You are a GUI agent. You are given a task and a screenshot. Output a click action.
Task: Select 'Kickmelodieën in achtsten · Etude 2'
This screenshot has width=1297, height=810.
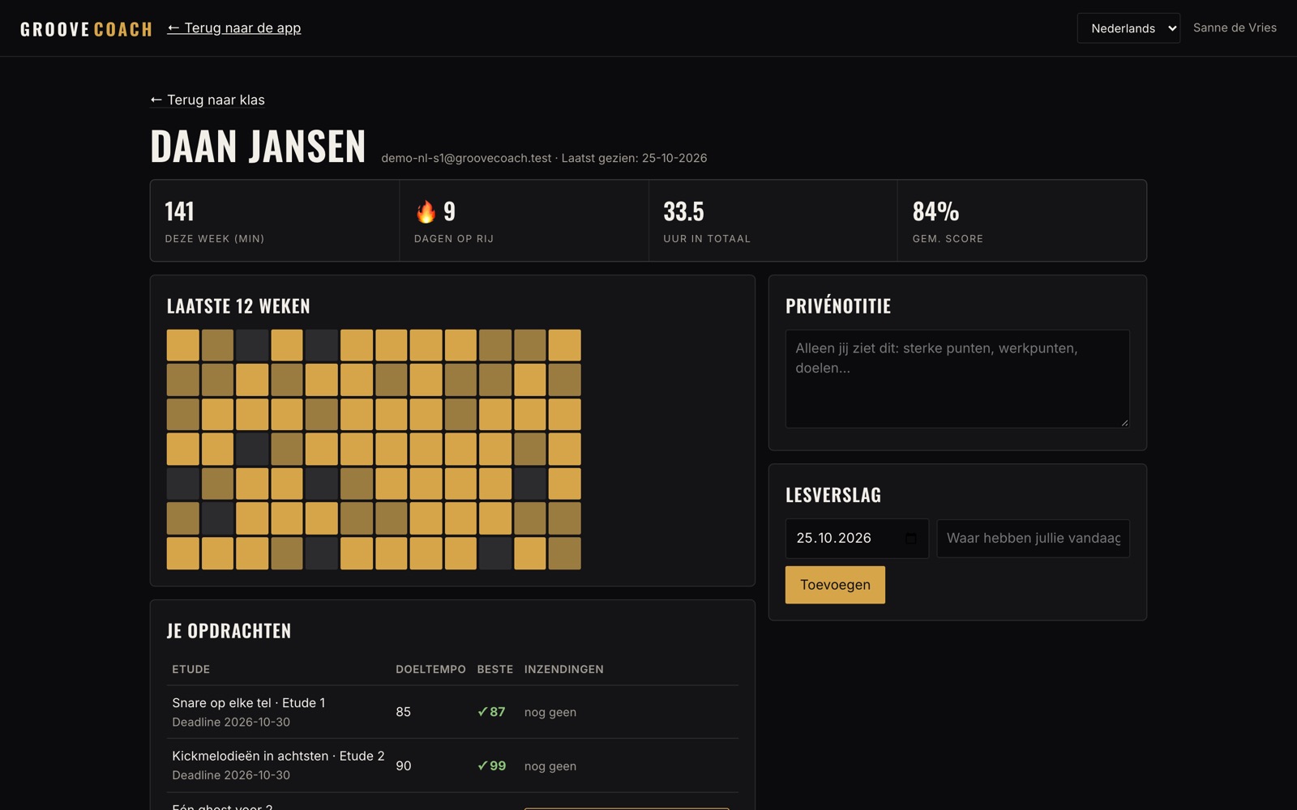point(278,756)
